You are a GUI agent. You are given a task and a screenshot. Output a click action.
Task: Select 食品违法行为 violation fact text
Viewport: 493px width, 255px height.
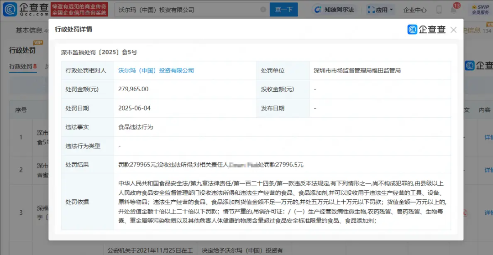tap(136, 127)
